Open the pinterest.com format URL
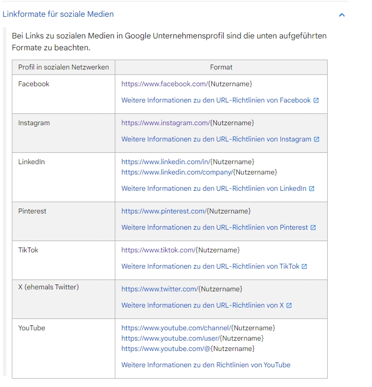This screenshot has width=372, height=387. (164, 211)
